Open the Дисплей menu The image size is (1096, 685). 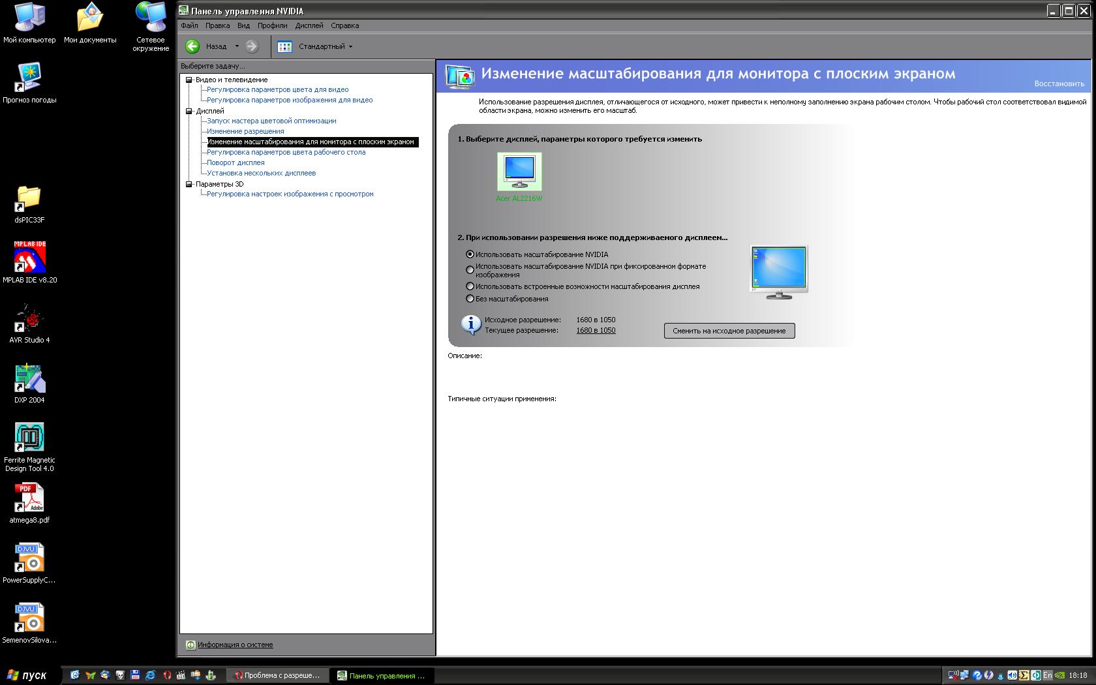click(309, 25)
